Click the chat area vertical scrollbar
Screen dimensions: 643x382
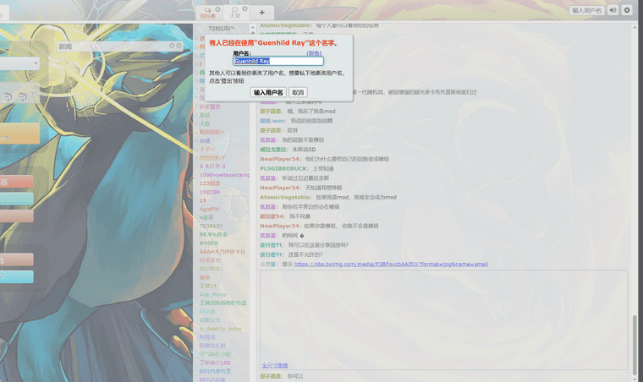(635, 338)
